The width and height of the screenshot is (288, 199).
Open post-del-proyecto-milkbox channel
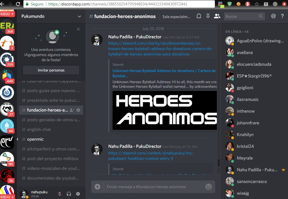click(x=51, y=159)
